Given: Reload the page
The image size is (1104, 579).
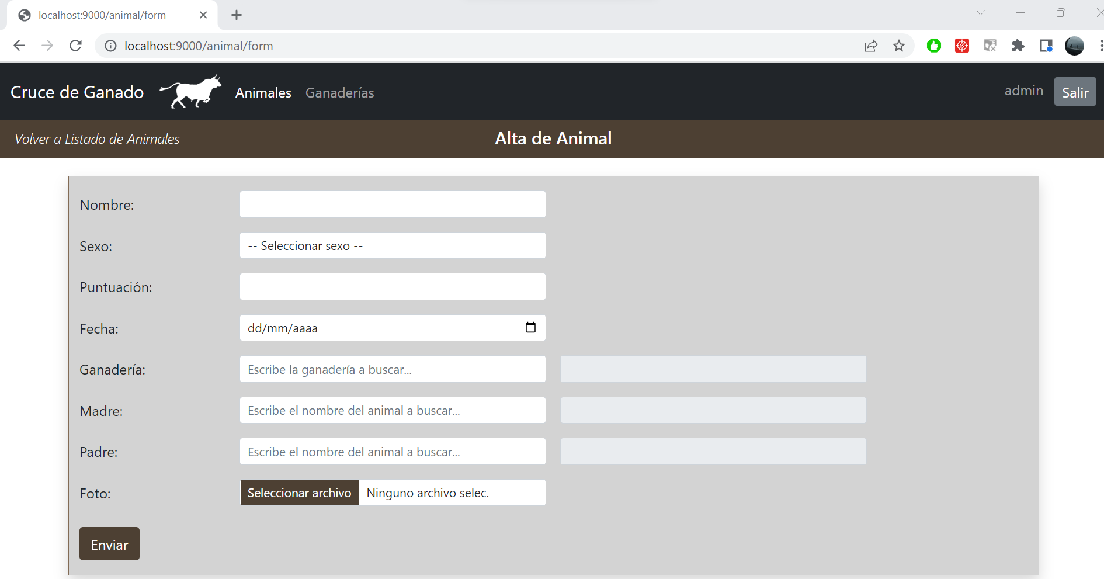Looking at the screenshot, I should click(75, 46).
